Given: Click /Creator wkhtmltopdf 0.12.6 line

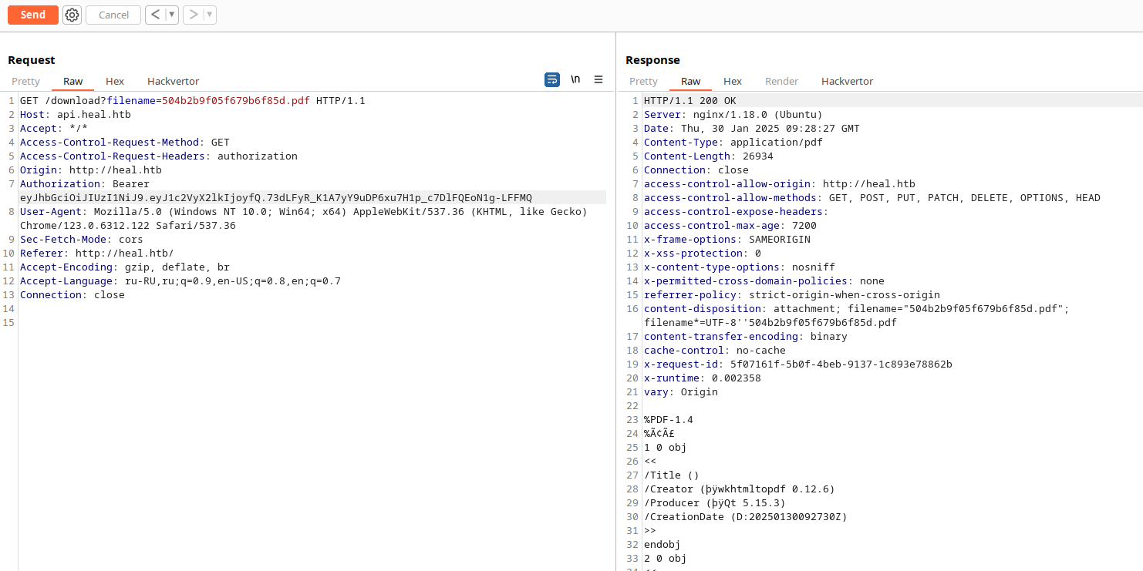Looking at the screenshot, I should coord(740,489).
